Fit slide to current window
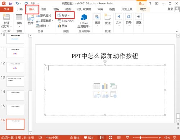This screenshot has height=140, width=180. [x=175, y=138]
